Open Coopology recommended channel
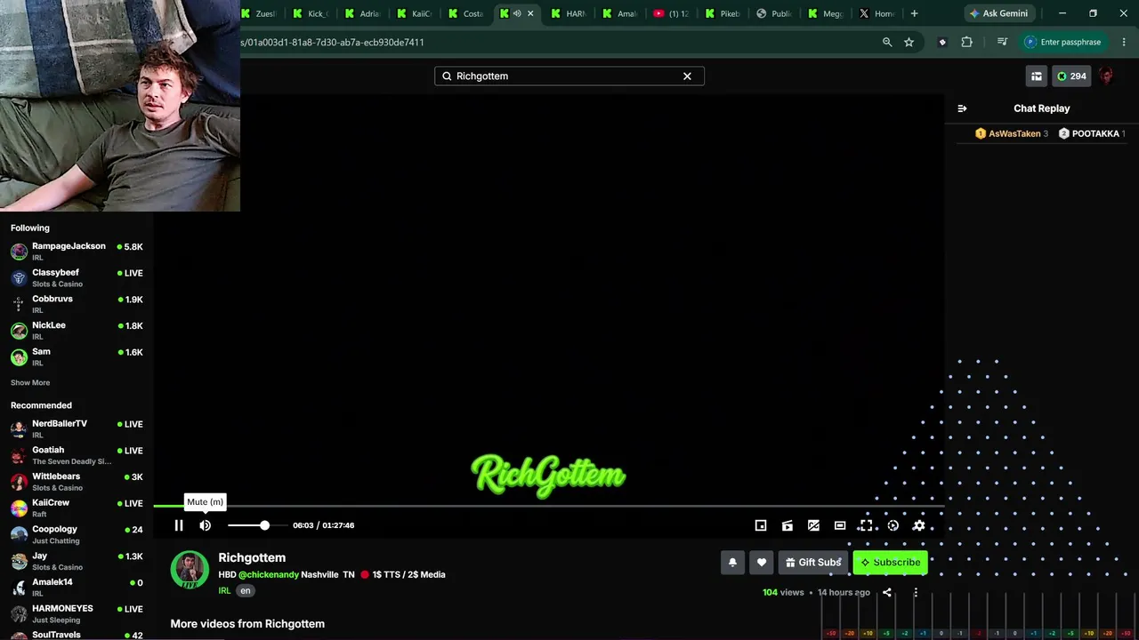The height and width of the screenshot is (640, 1139). 77,535
